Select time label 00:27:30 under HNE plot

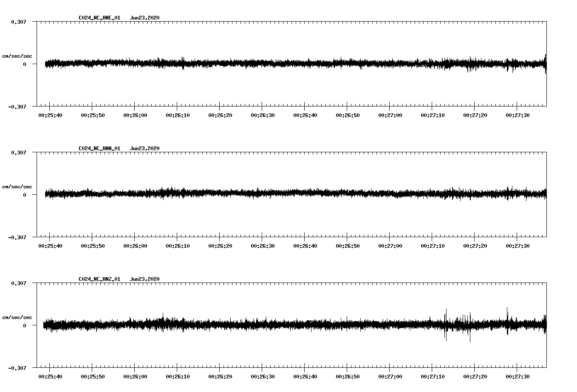coord(518,115)
